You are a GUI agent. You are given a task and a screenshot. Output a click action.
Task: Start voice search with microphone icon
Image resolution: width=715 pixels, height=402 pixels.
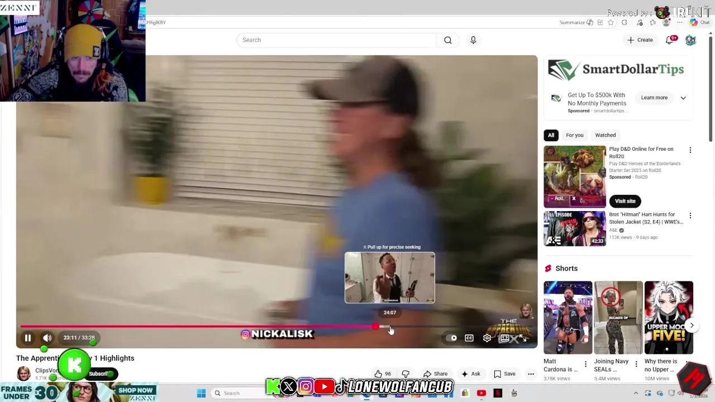[x=473, y=40]
